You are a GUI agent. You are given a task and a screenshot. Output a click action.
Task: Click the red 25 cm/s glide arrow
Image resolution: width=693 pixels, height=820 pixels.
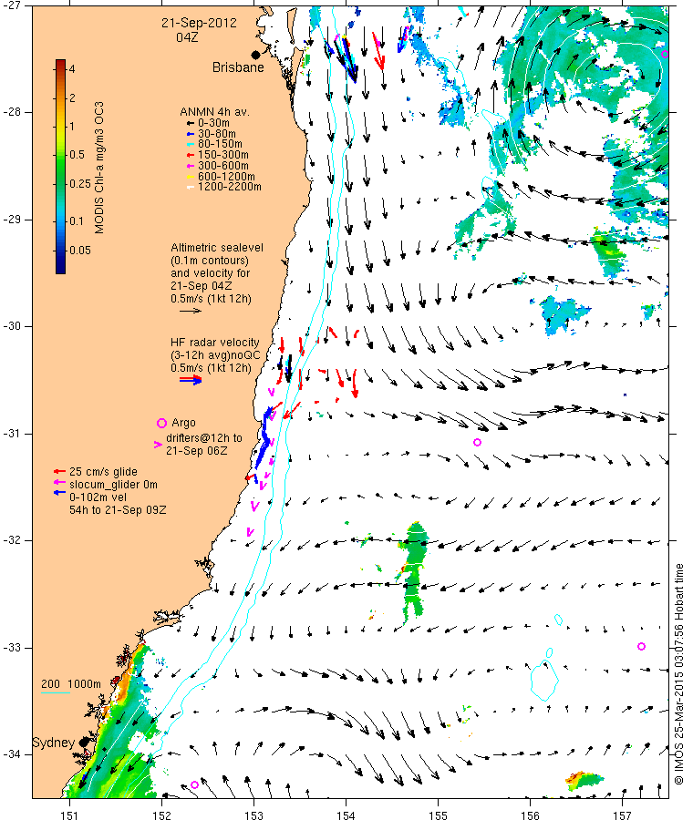[x=59, y=471]
